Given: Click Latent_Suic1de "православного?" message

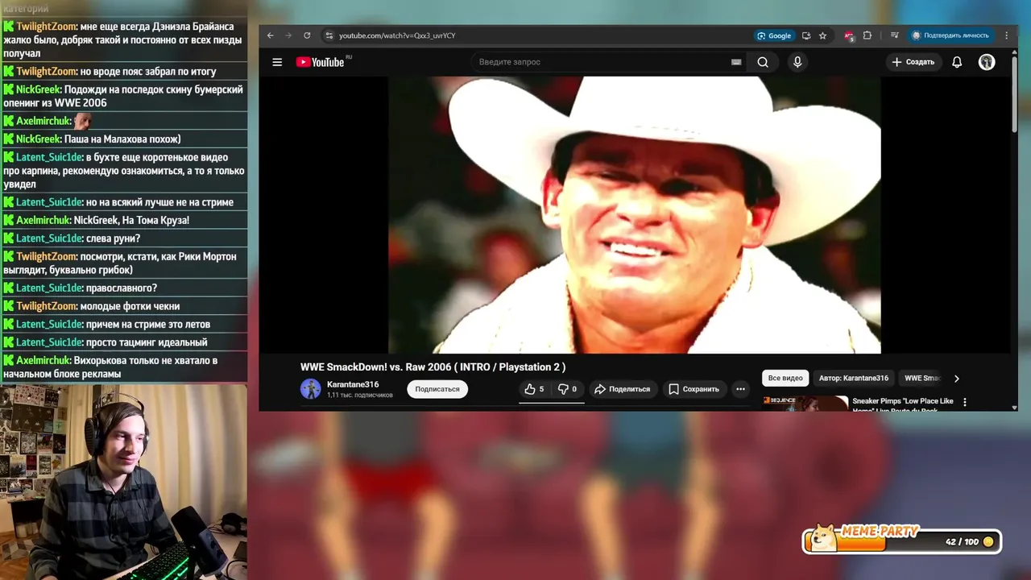Looking at the screenshot, I should pos(124,288).
